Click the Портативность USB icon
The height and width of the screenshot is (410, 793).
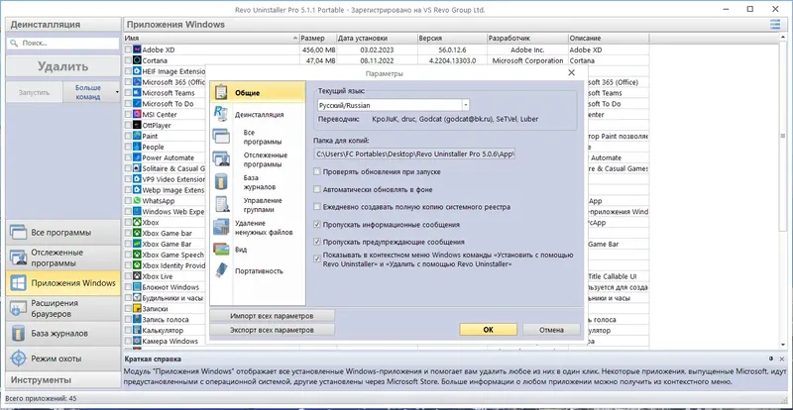coord(221,271)
